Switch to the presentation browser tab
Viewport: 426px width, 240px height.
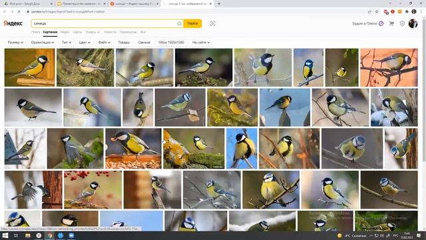pos(81,4)
